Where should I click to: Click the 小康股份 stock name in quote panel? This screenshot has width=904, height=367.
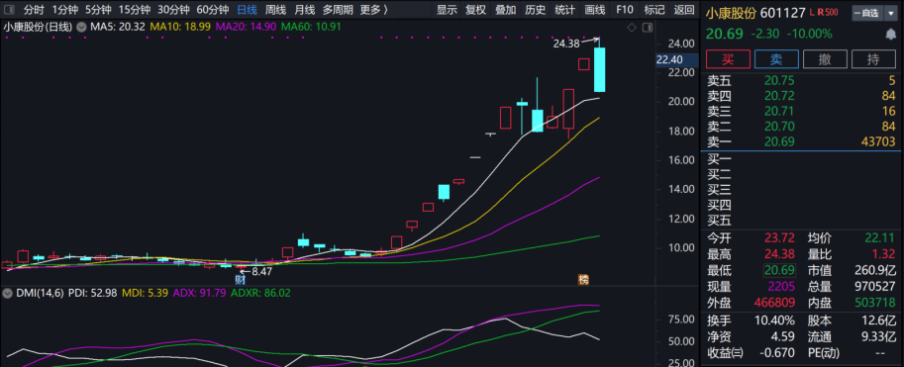point(732,13)
